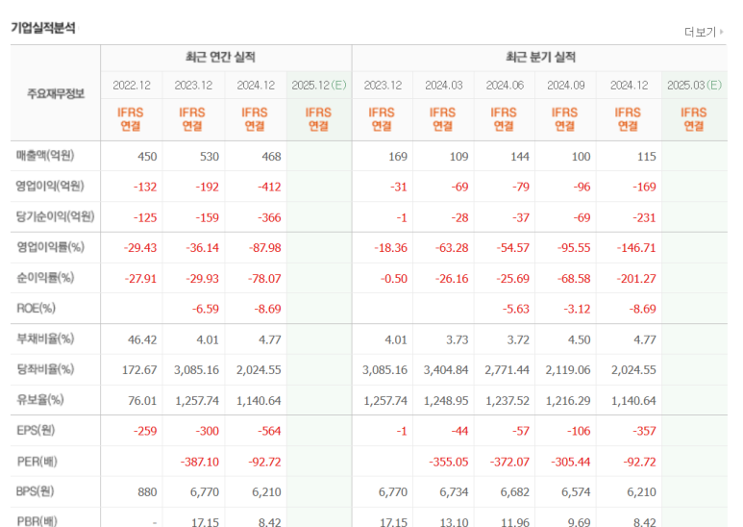Click the 기업실적분석 section title

43,28
